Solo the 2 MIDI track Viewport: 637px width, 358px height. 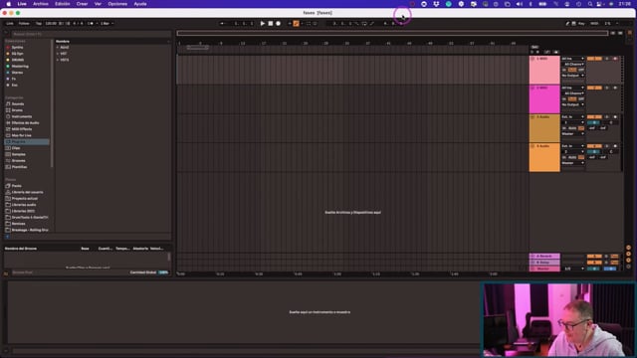coord(607,88)
